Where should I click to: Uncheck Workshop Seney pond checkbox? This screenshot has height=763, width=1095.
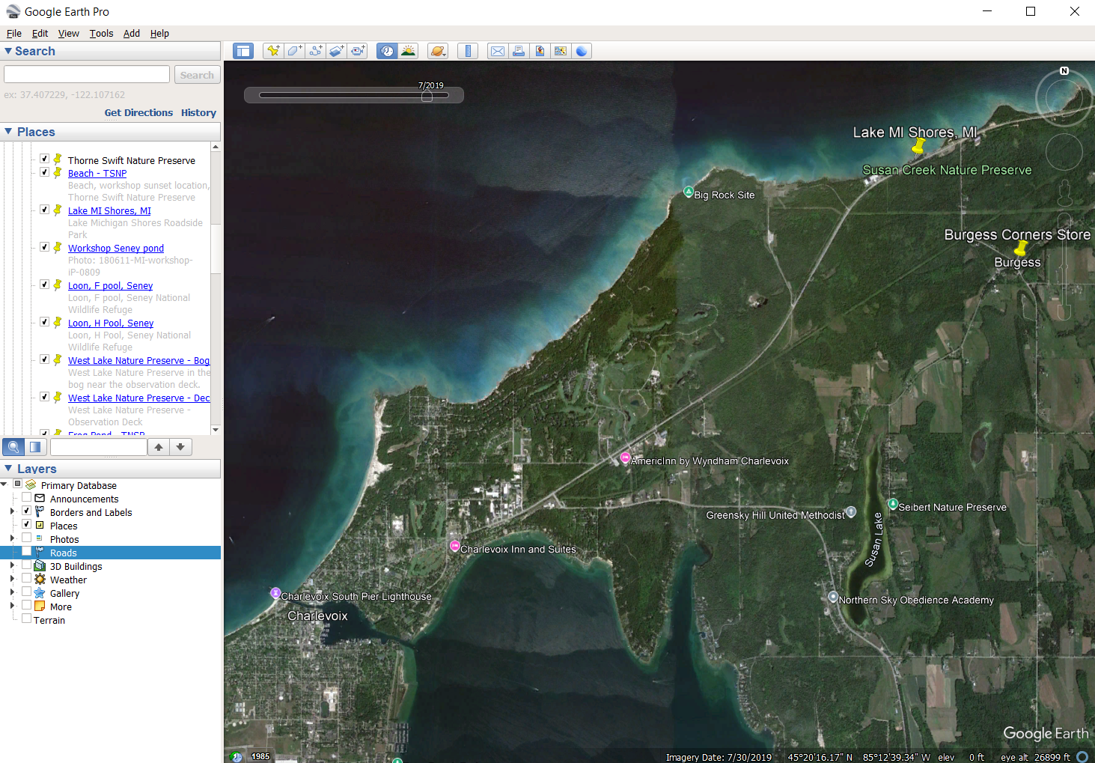coord(44,247)
